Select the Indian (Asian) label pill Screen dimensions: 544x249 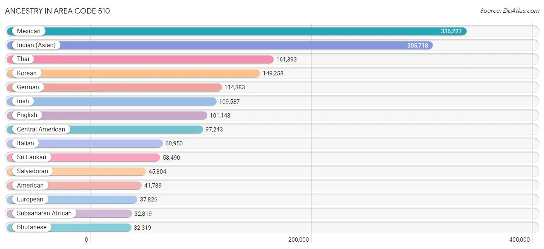[36, 45]
